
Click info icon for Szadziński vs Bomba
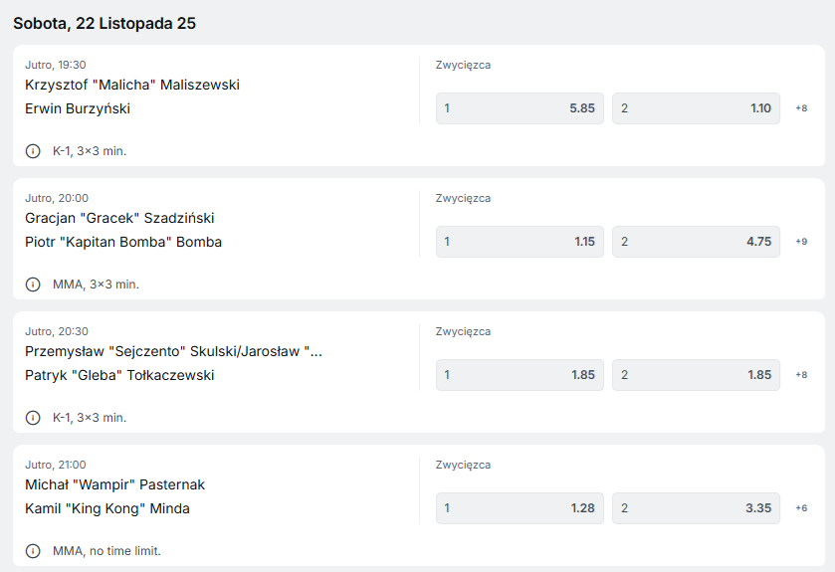[x=33, y=285]
